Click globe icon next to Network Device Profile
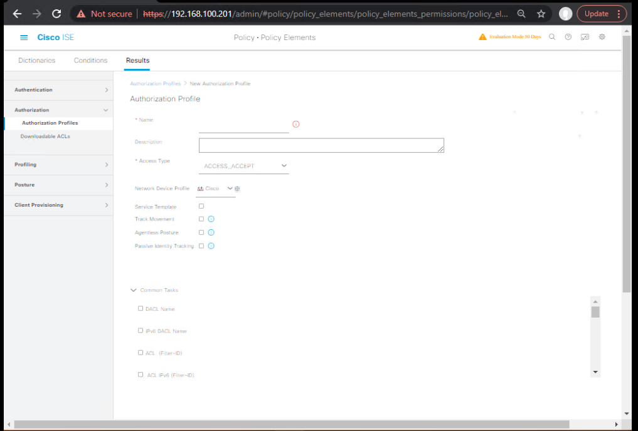This screenshot has height=431, width=638. tap(237, 189)
